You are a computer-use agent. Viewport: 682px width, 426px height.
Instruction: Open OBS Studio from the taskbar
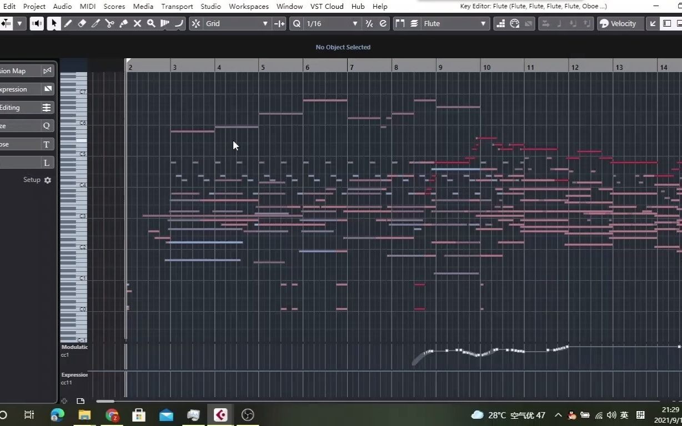[248, 414]
